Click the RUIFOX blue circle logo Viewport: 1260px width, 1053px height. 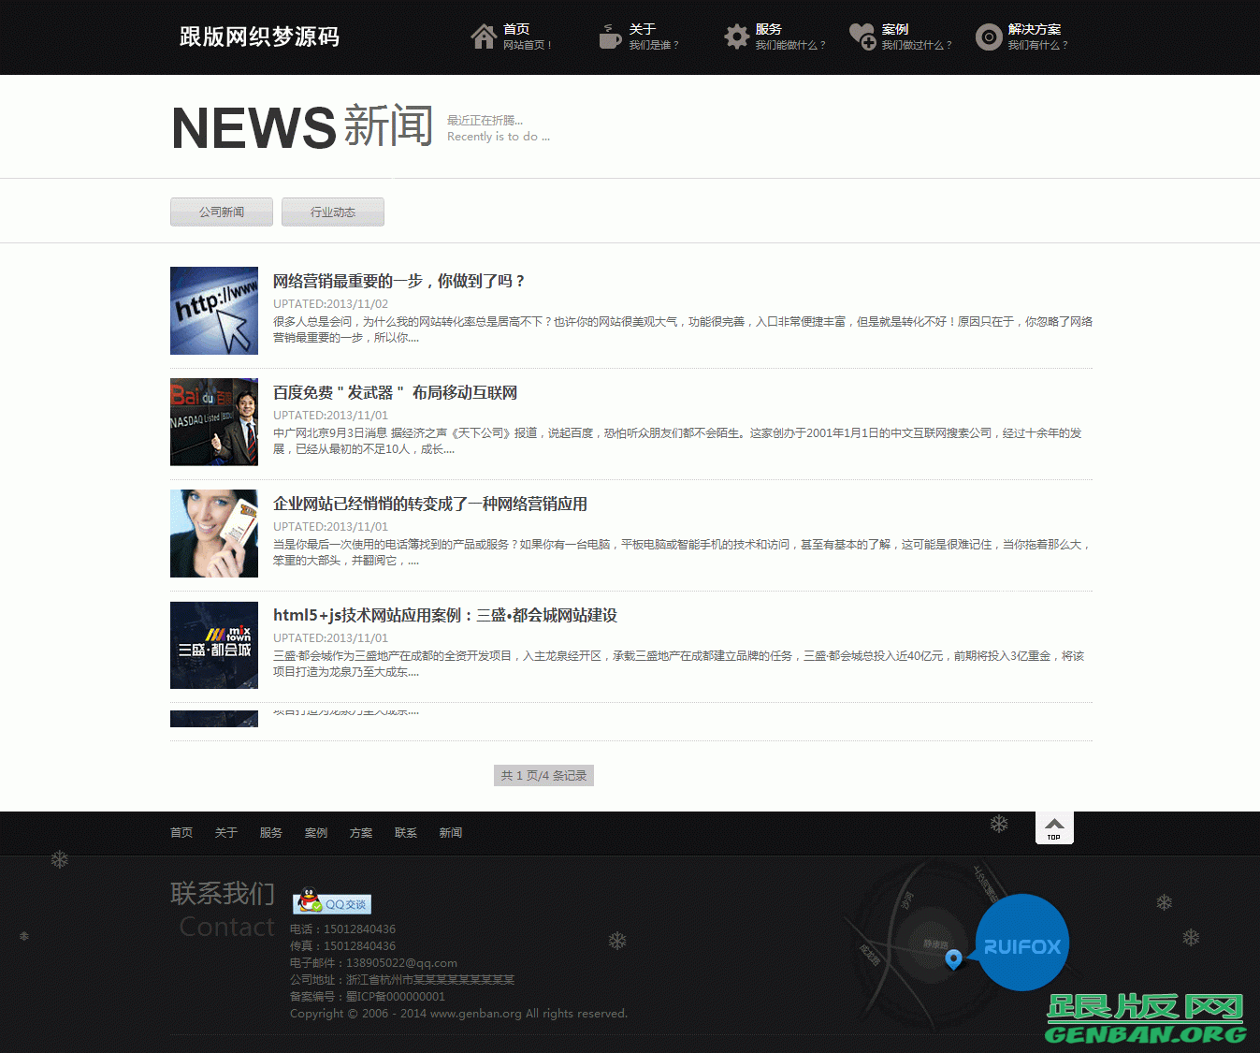tap(1021, 943)
